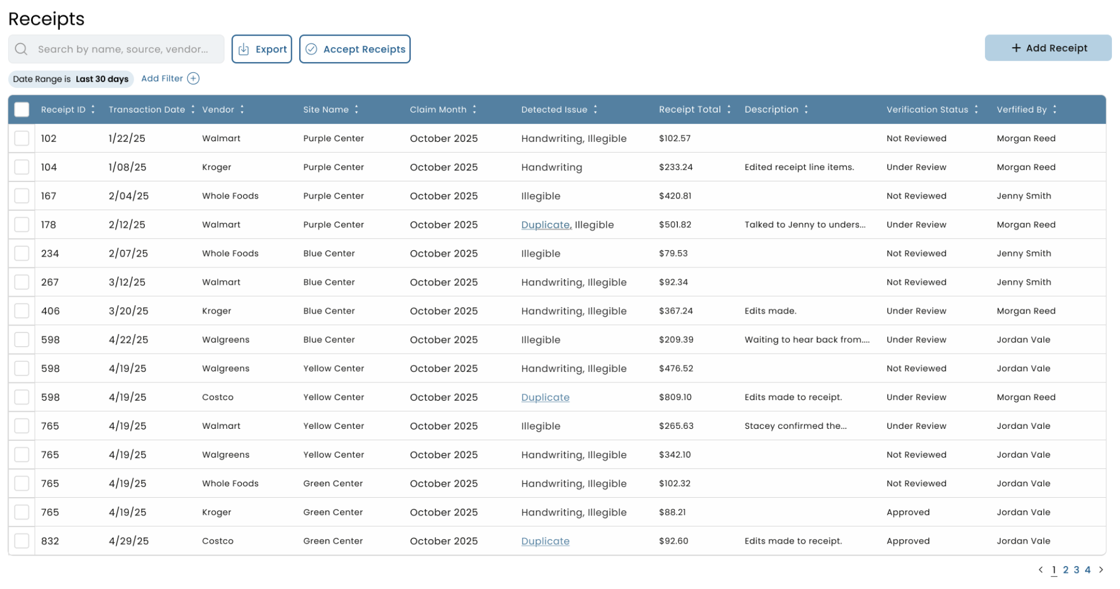Click the Export button
Image resolution: width=1120 pixels, height=589 pixels.
(x=262, y=49)
